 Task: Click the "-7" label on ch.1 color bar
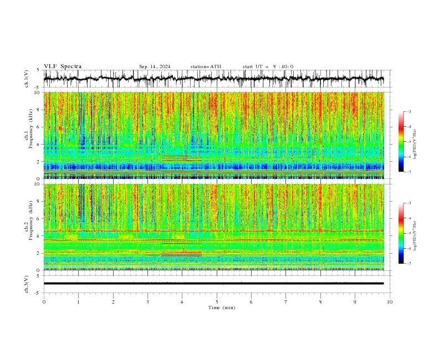pos(409,172)
